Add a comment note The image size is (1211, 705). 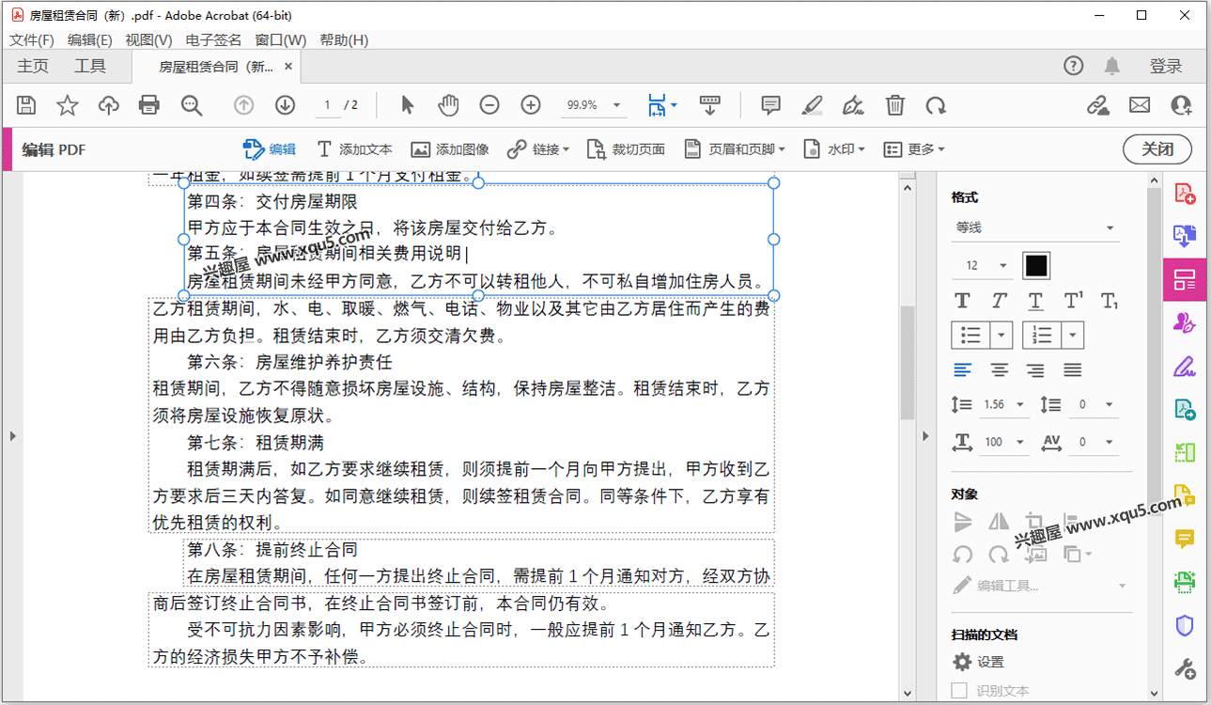771,105
